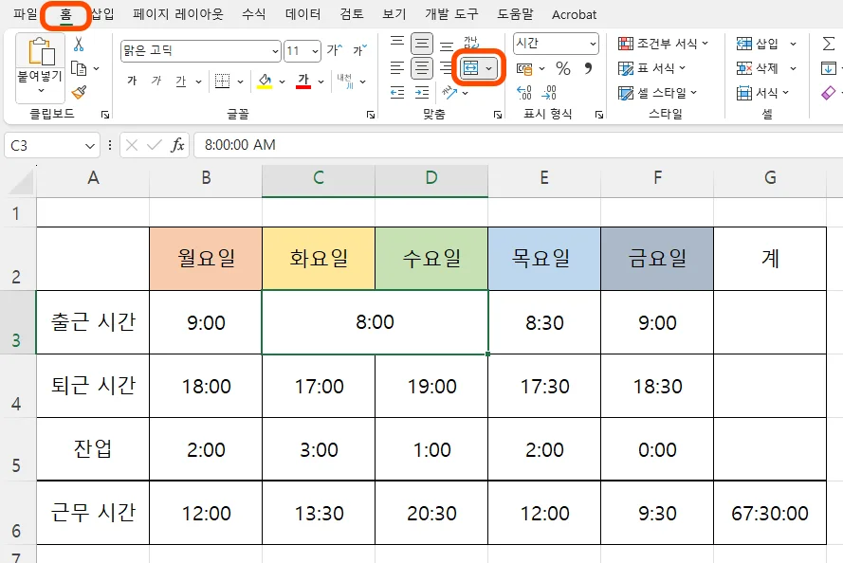This screenshot has height=563, width=843.
Task: Click the increase decimal icon
Action: 524,93
